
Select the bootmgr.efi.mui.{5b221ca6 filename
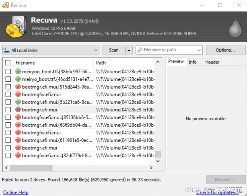click(x=57, y=102)
